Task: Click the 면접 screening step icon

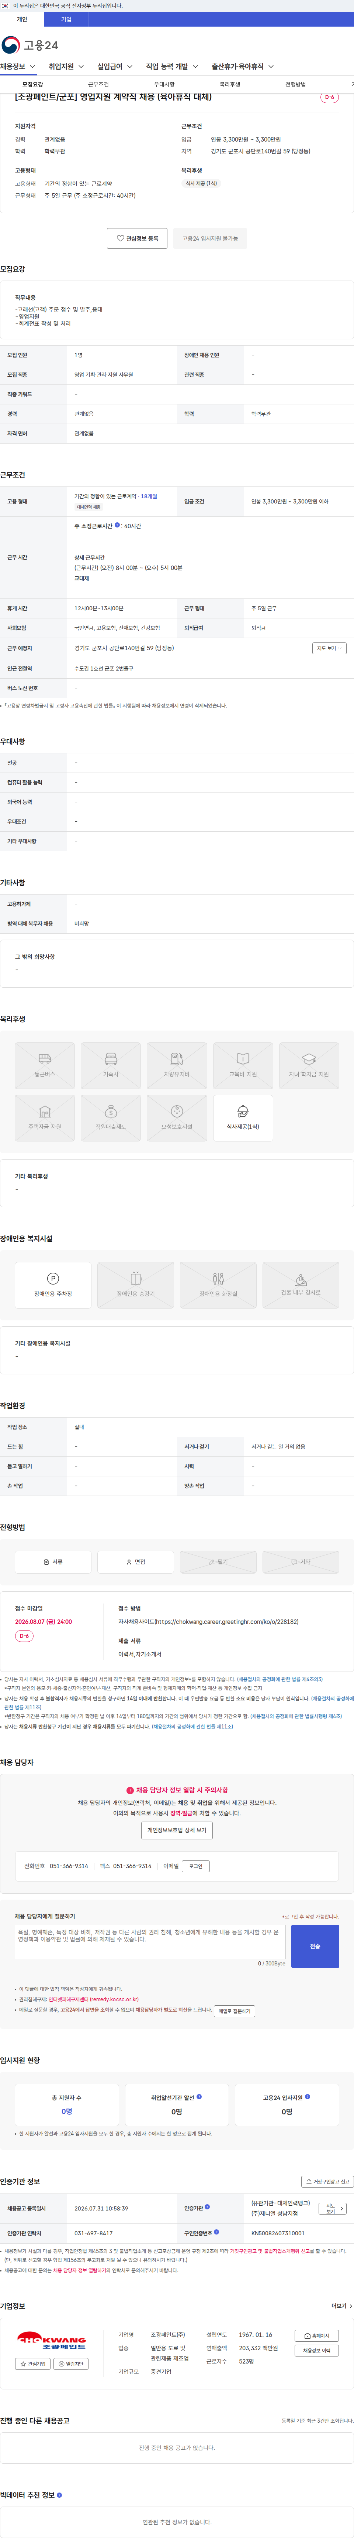Action: tap(136, 1562)
